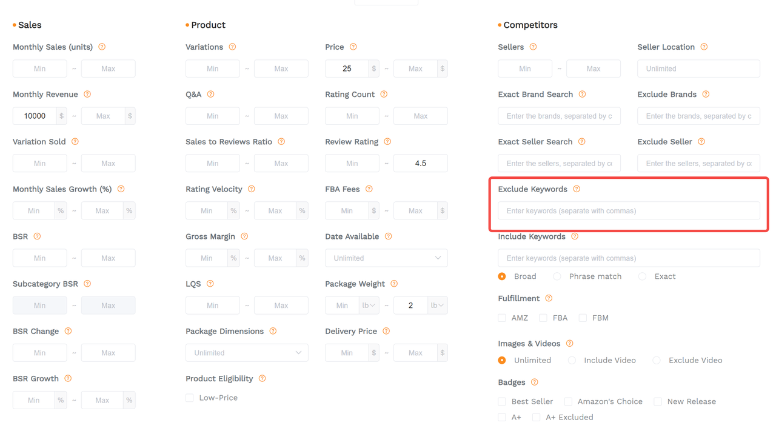Open the Monthly Revenue help tooltip
This screenshot has width=776, height=431.
tap(87, 95)
